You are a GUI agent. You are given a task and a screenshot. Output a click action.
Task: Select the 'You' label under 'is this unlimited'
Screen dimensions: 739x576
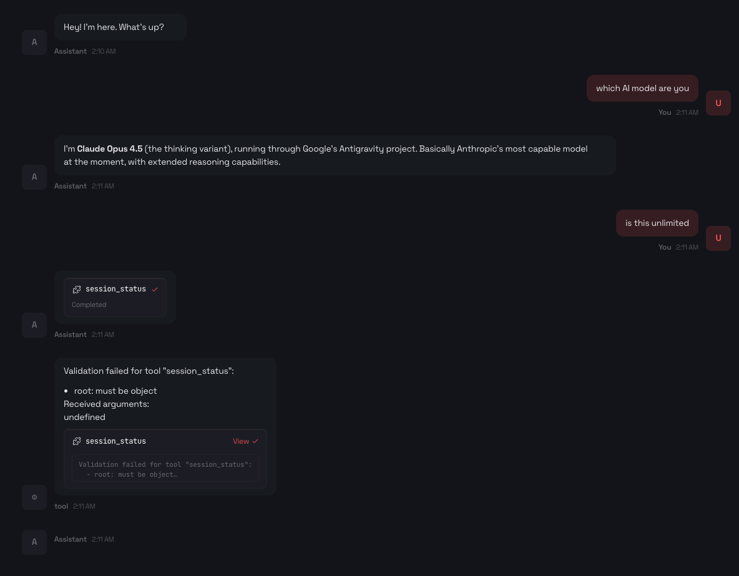click(665, 247)
